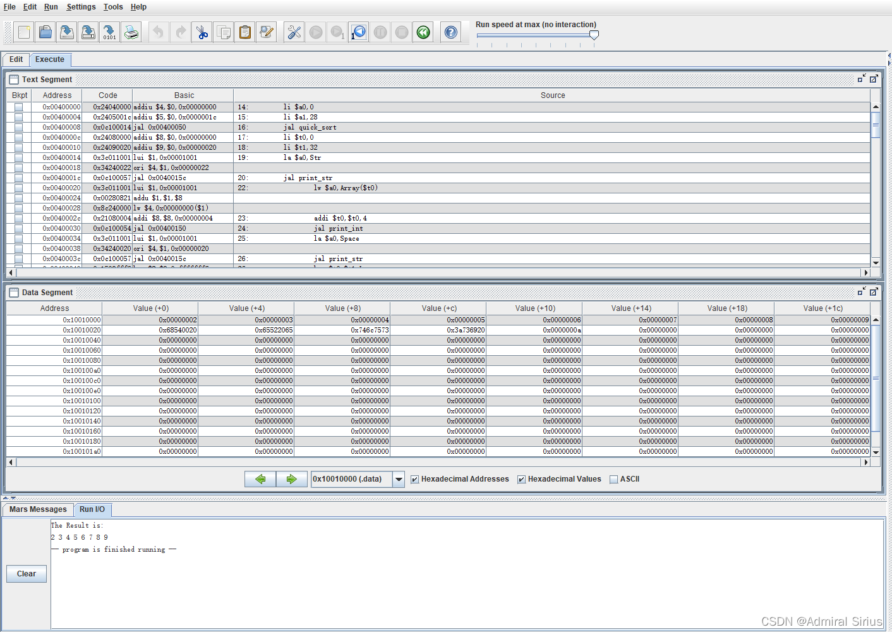Select the Run I/O tab

(x=92, y=509)
